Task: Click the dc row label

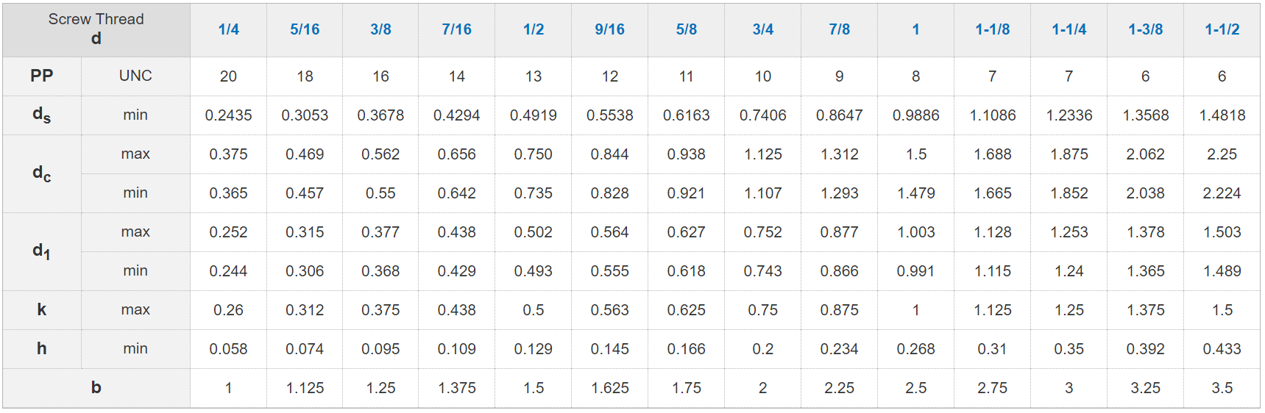Action: 42,173
